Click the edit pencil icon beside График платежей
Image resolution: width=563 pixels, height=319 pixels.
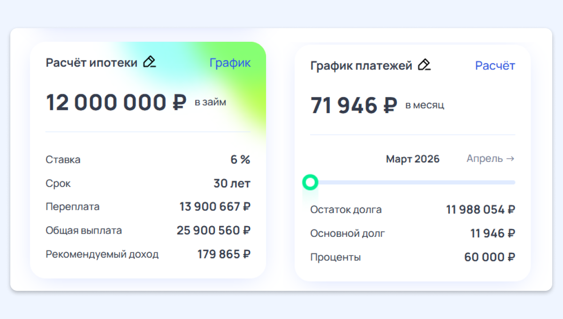(x=424, y=65)
